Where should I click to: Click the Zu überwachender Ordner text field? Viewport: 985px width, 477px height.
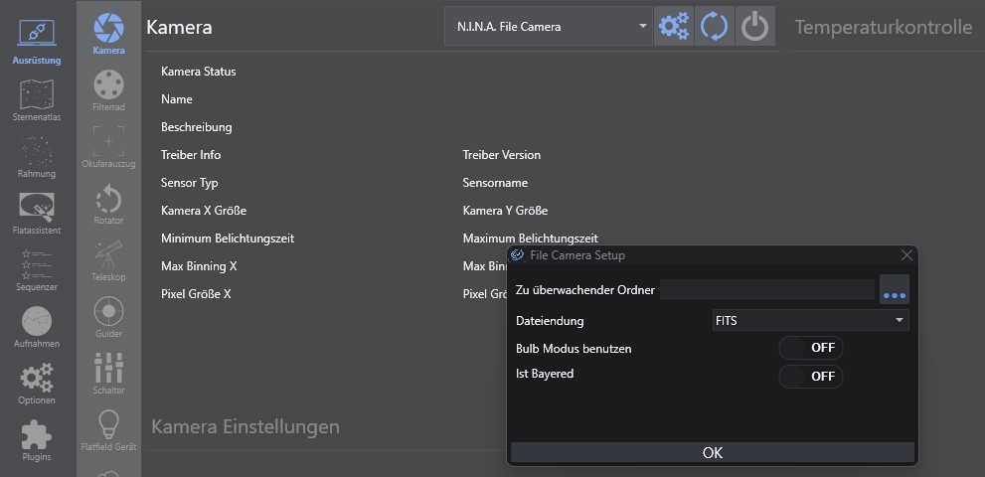[x=767, y=289]
